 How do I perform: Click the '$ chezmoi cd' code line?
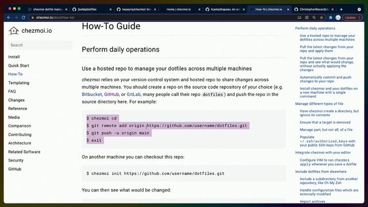tap(102, 118)
